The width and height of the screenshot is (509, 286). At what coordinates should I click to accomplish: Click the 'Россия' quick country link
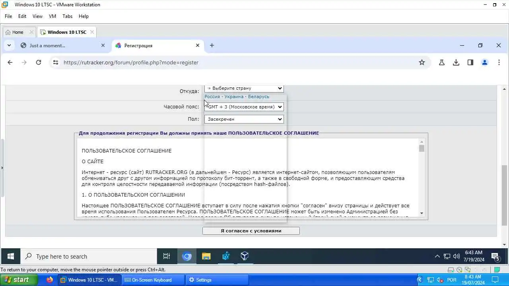tap(212, 97)
